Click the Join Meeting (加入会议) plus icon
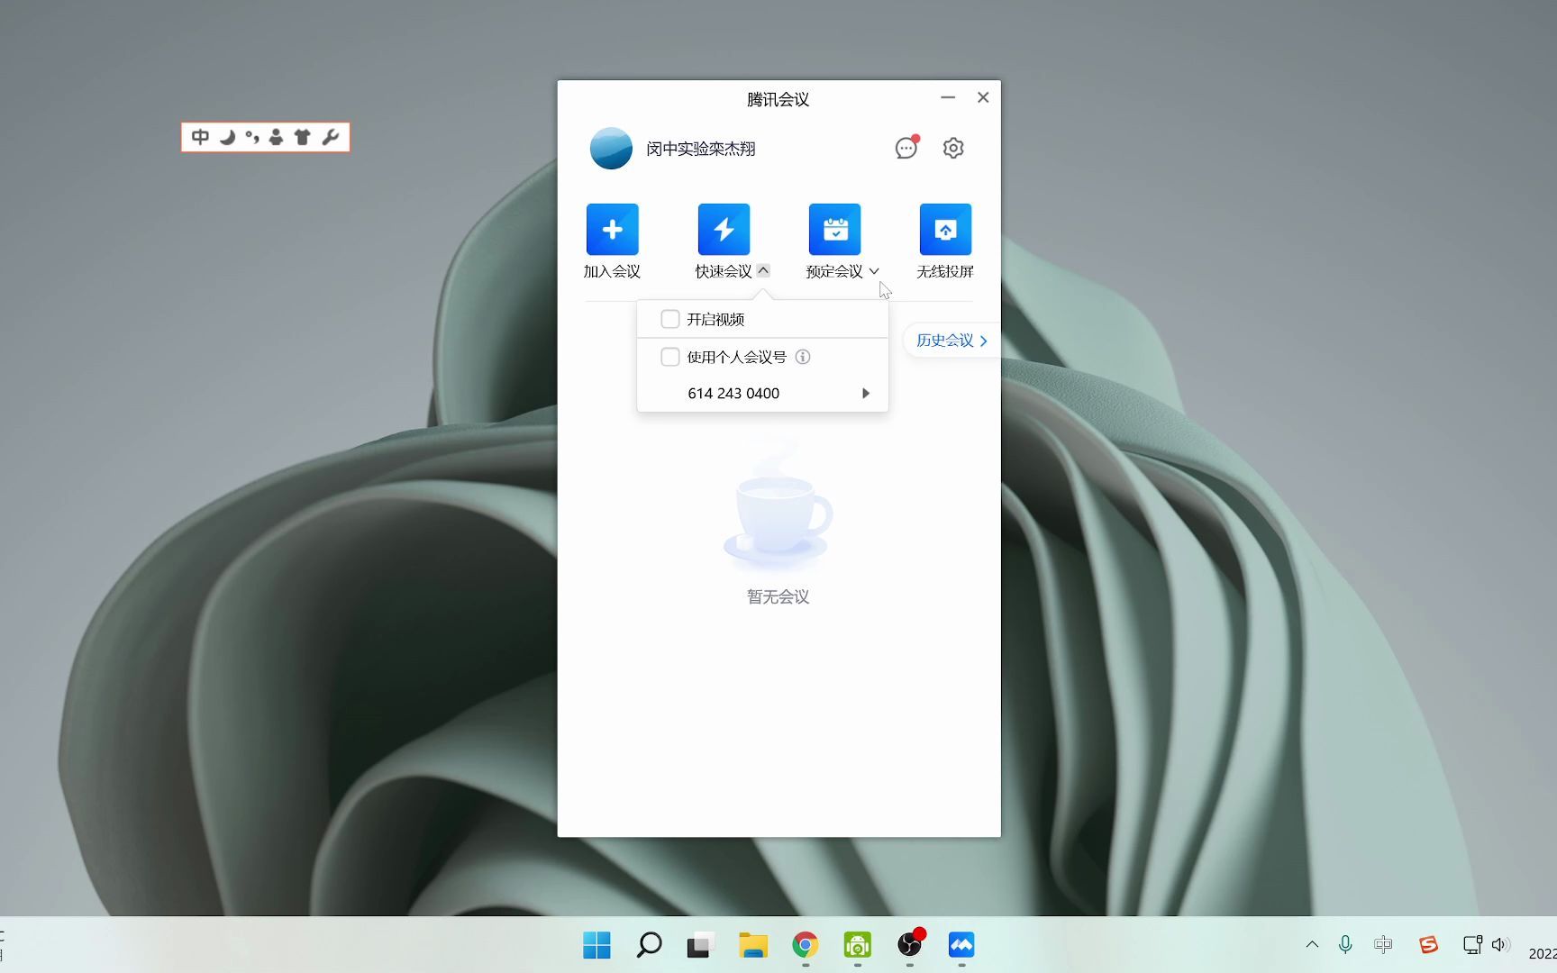The width and height of the screenshot is (1557, 973). pos(612,230)
